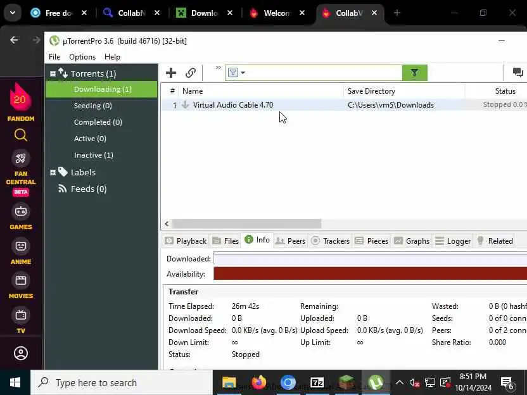Select the Seeding (0) category
Screen dimensions: 527x395
click(93, 106)
